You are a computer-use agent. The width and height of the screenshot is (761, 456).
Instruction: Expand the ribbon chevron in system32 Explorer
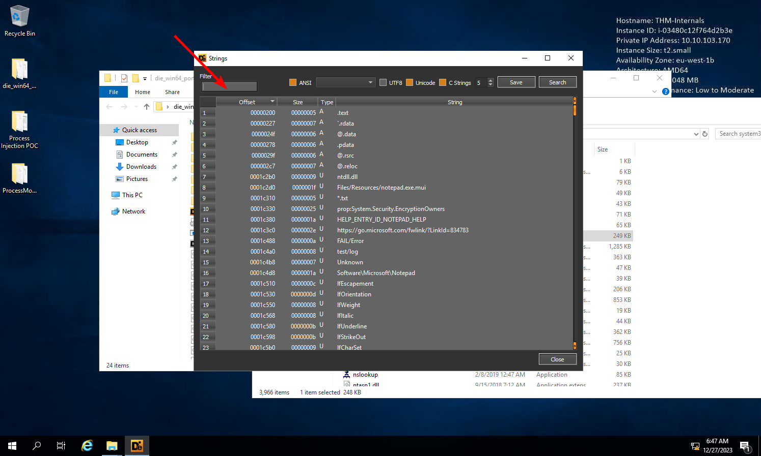coord(655,92)
